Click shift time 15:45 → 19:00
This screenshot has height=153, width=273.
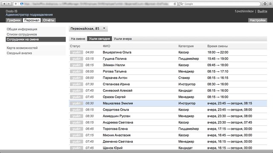[x=218, y=59]
